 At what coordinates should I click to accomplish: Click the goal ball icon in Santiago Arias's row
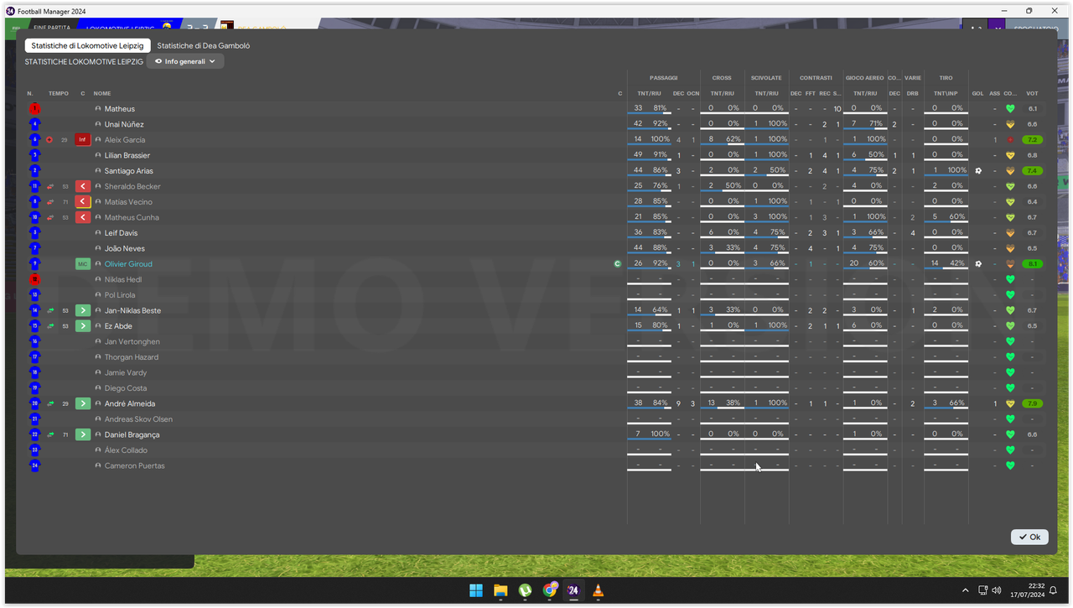coord(978,171)
